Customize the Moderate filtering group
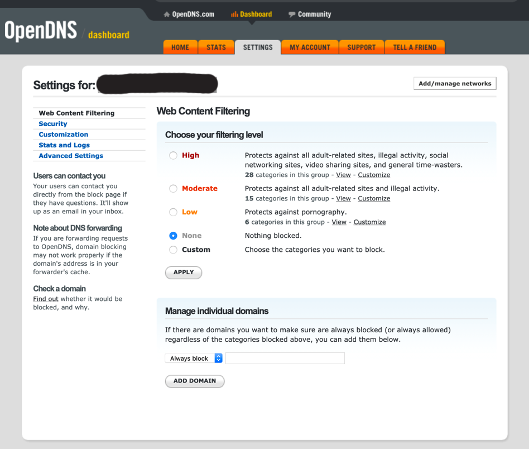Image resolution: width=529 pixels, height=449 pixels. pos(374,198)
